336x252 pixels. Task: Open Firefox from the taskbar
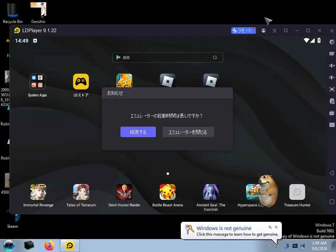[49, 245]
